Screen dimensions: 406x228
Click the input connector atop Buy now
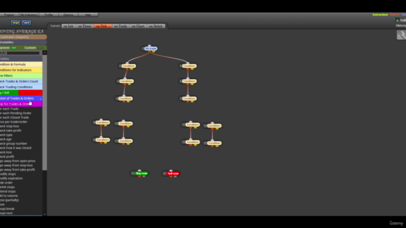140,171
